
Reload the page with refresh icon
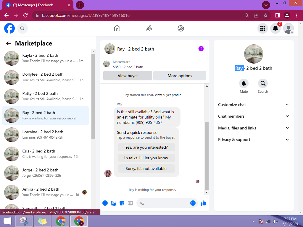click(x=25, y=15)
